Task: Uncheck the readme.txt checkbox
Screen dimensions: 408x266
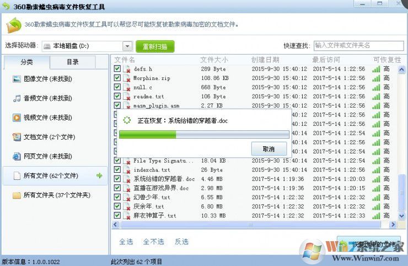Action: point(117,96)
